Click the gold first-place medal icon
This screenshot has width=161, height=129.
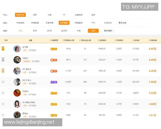click(3, 49)
